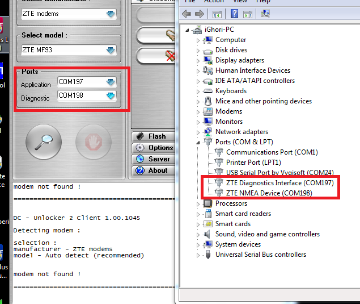This screenshot has height=304, width=360.
Task: Click the Processors chip icon
Action: point(208,203)
